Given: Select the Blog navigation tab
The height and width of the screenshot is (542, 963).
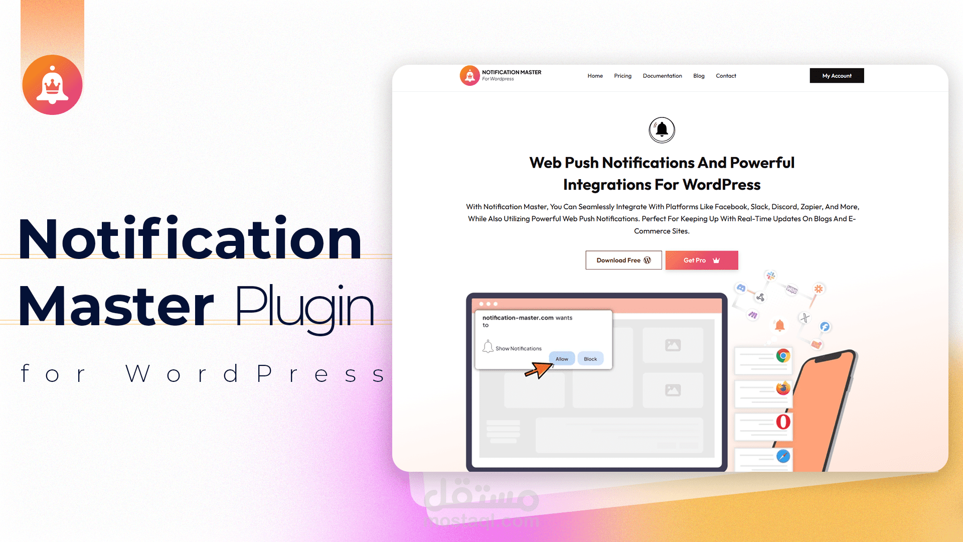Looking at the screenshot, I should [x=699, y=75].
